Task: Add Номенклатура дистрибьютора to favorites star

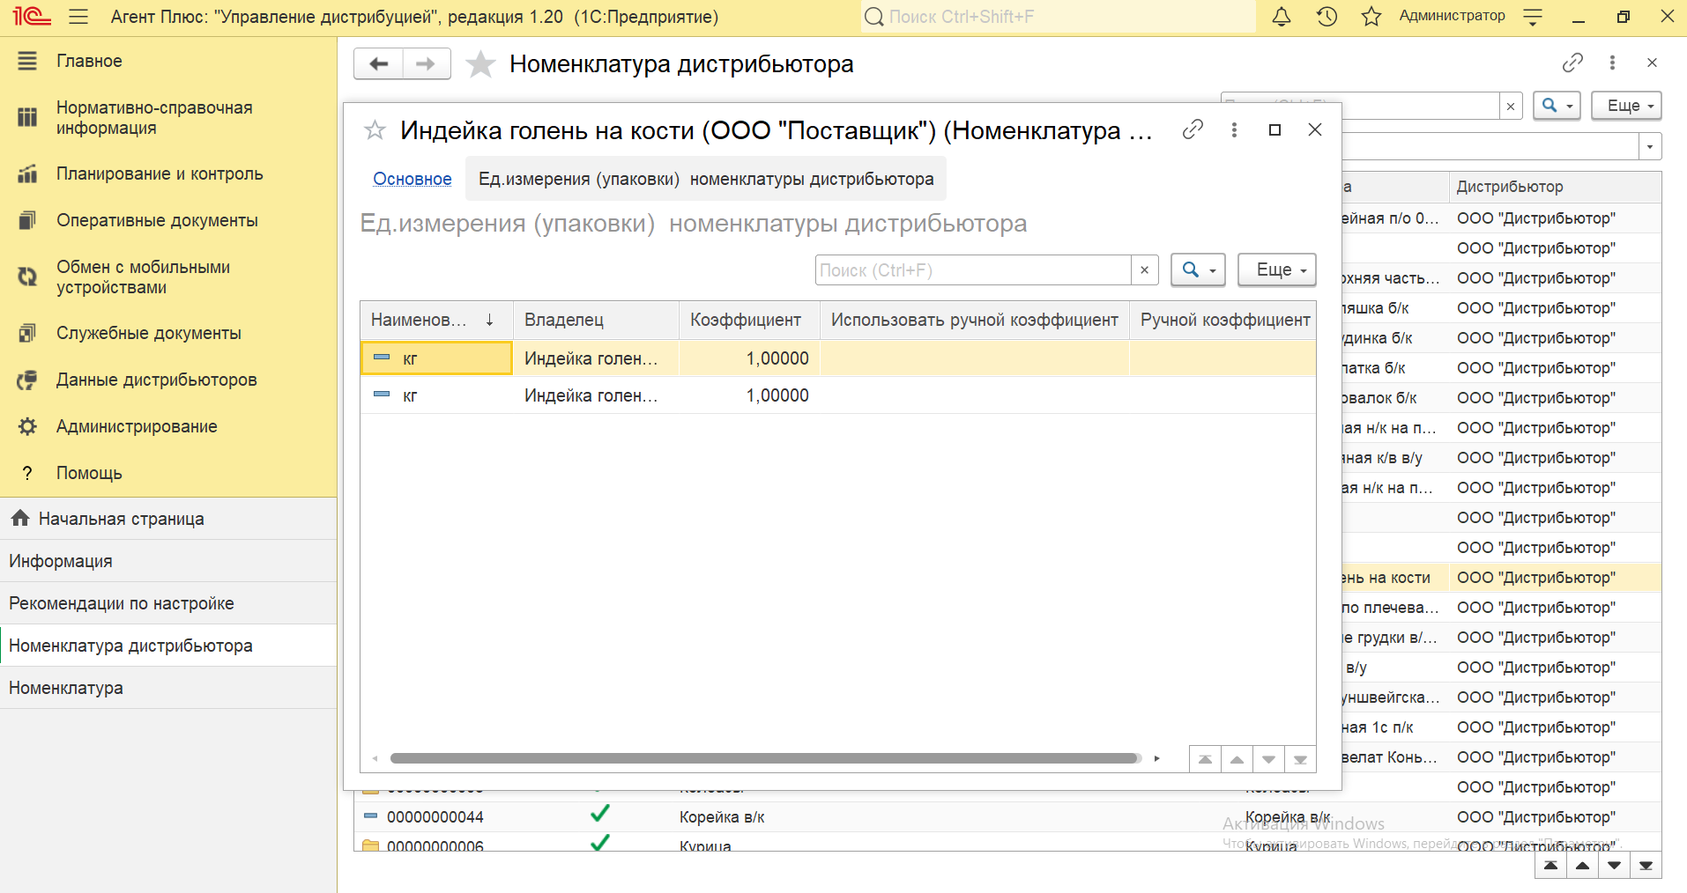Action: 480,63
